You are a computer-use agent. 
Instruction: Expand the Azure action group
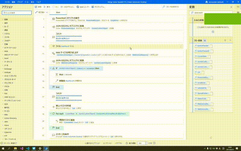3,125
